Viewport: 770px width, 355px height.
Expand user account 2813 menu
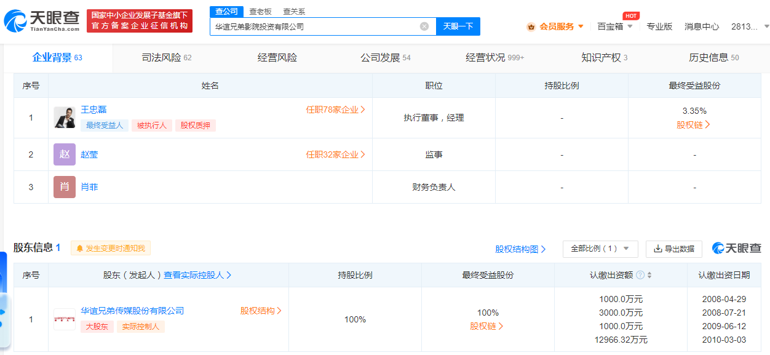pos(750,26)
